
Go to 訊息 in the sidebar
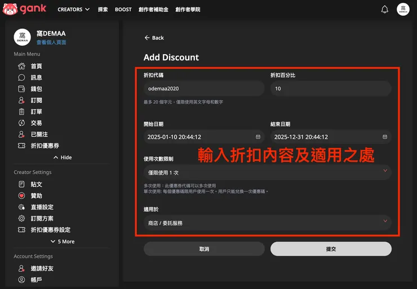coord(37,77)
